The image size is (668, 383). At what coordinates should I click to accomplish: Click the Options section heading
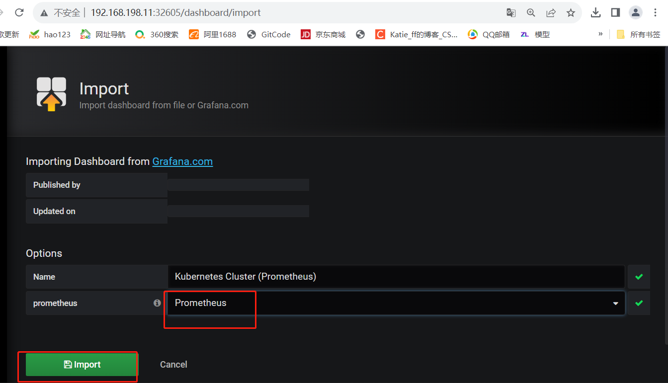[x=44, y=253]
